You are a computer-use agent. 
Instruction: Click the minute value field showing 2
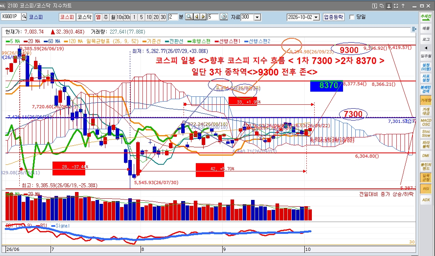click(173, 17)
